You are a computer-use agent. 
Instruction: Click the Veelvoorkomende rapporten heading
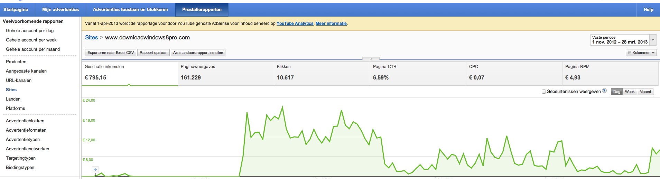tap(33, 21)
